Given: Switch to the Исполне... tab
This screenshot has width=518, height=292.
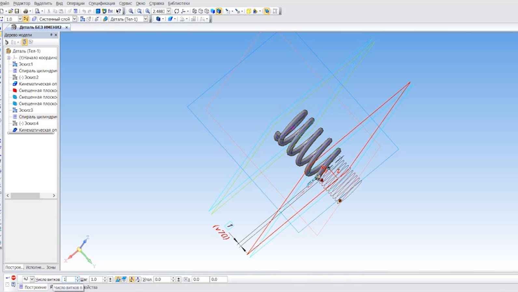Looking at the screenshot, I should 35,267.
